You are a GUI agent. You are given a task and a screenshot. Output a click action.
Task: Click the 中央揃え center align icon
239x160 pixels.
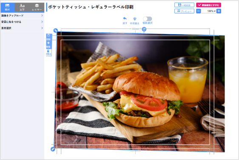(134, 19)
